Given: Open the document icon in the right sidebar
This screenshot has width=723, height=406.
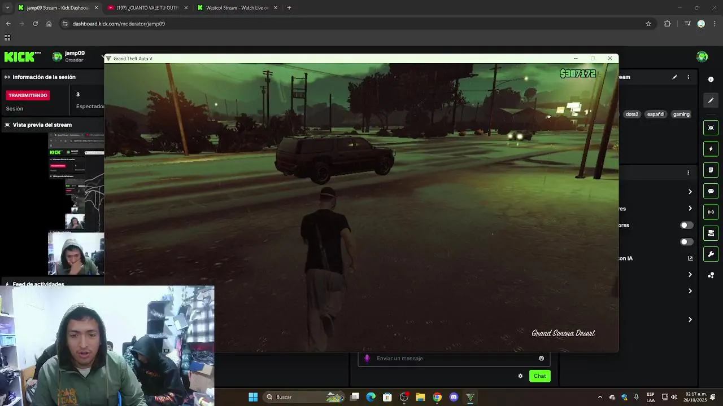Looking at the screenshot, I should (711, 170).
